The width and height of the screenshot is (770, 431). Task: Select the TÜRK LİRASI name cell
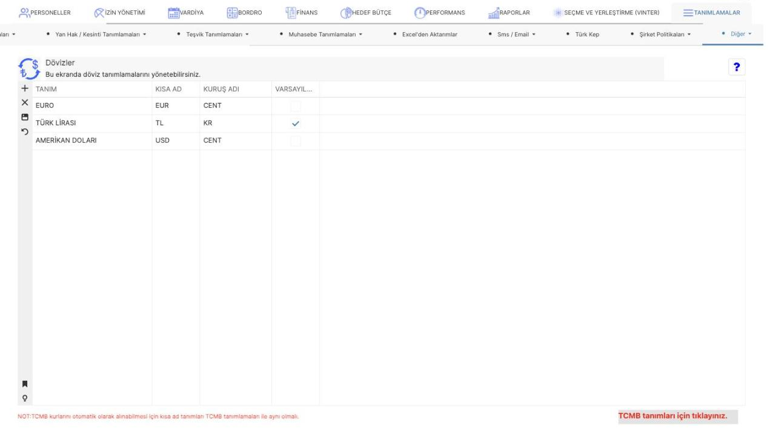pyautogui.click(x=91, y=123)
